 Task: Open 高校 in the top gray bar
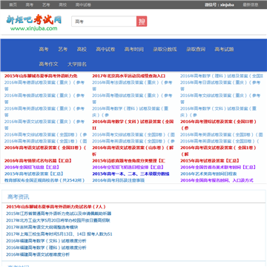tap(62, 4)
